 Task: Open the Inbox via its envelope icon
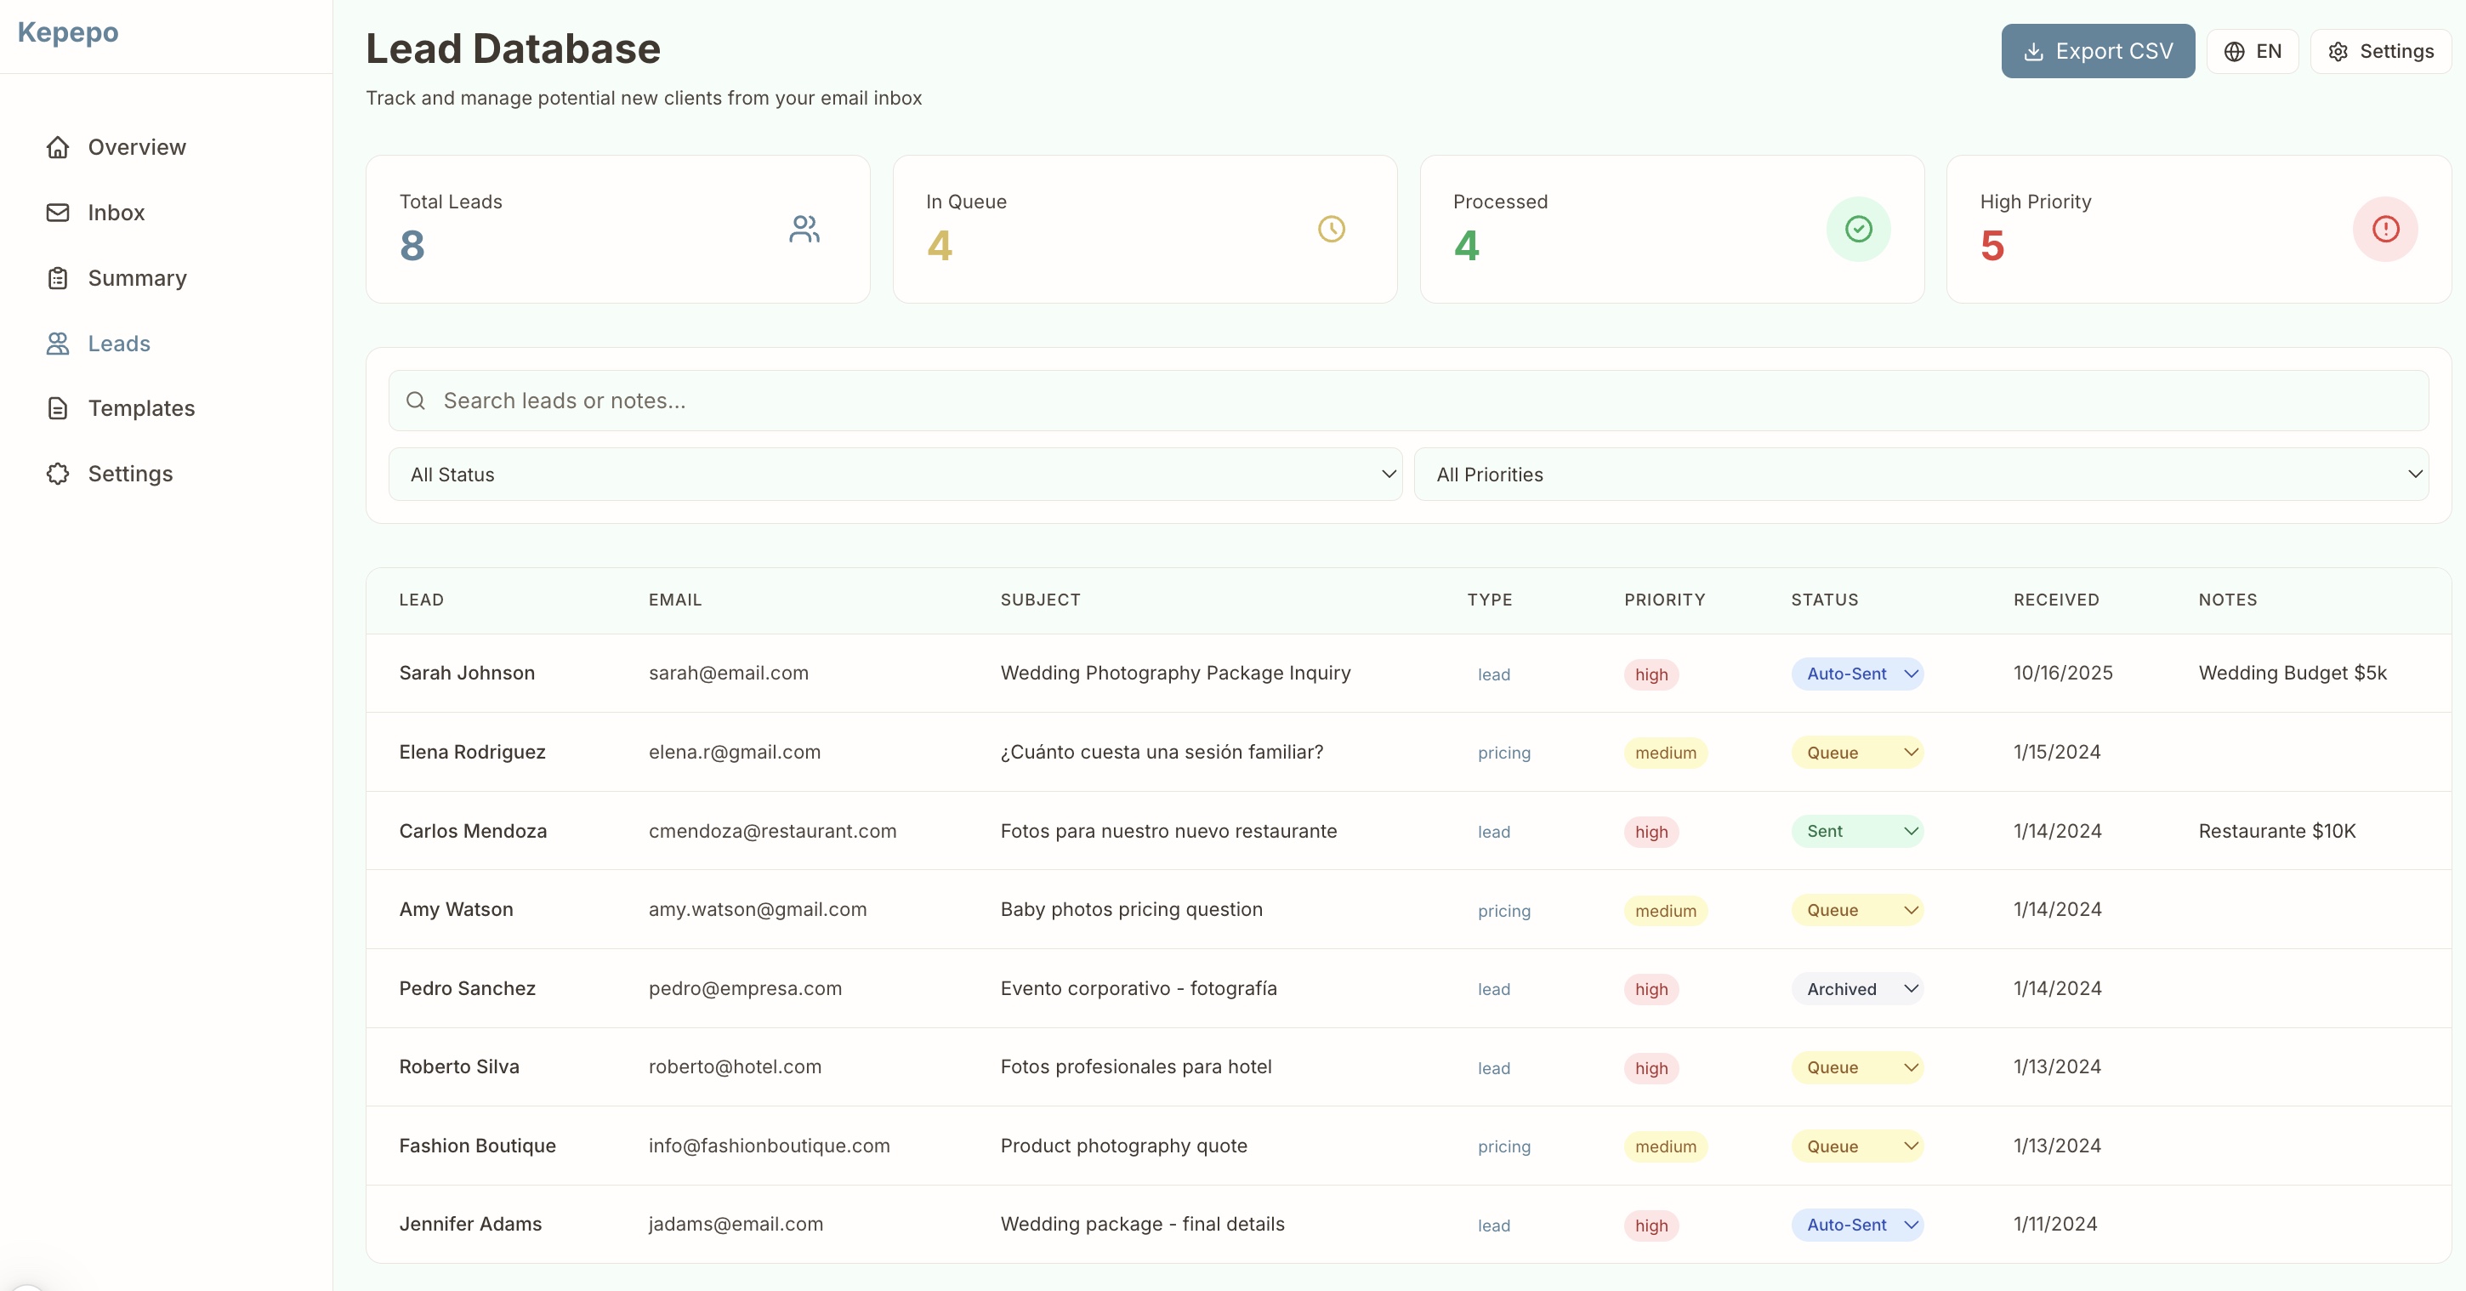point(59,212)
